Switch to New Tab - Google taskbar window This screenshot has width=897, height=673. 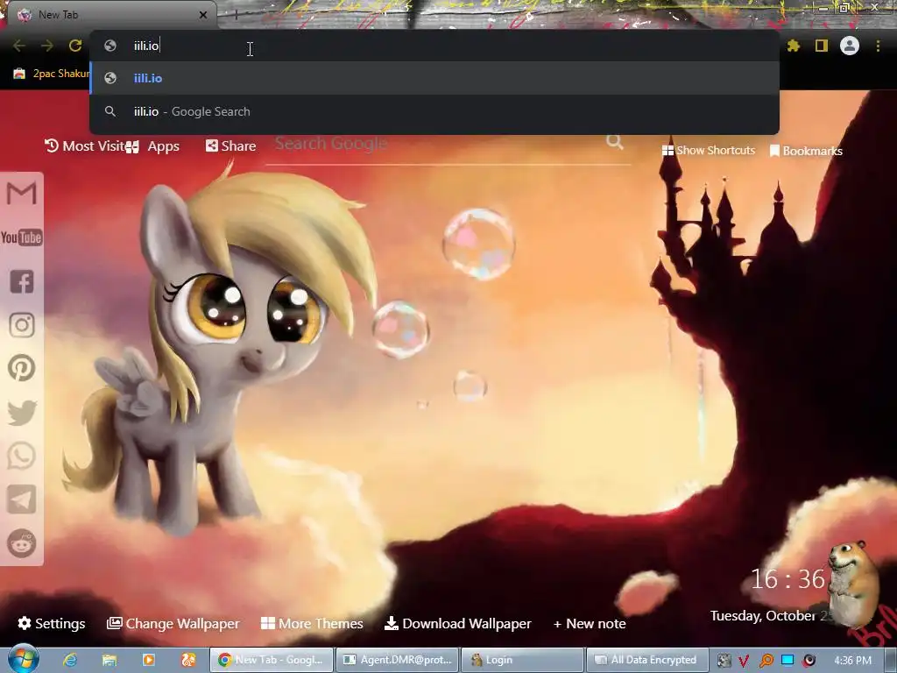pyautogui.click(x=272, y=660)
